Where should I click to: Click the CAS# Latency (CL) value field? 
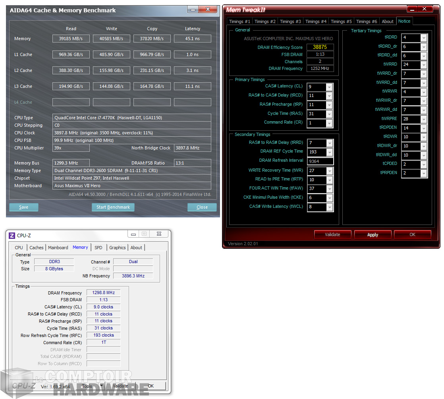pyautogui.click(x=317, y=87)
